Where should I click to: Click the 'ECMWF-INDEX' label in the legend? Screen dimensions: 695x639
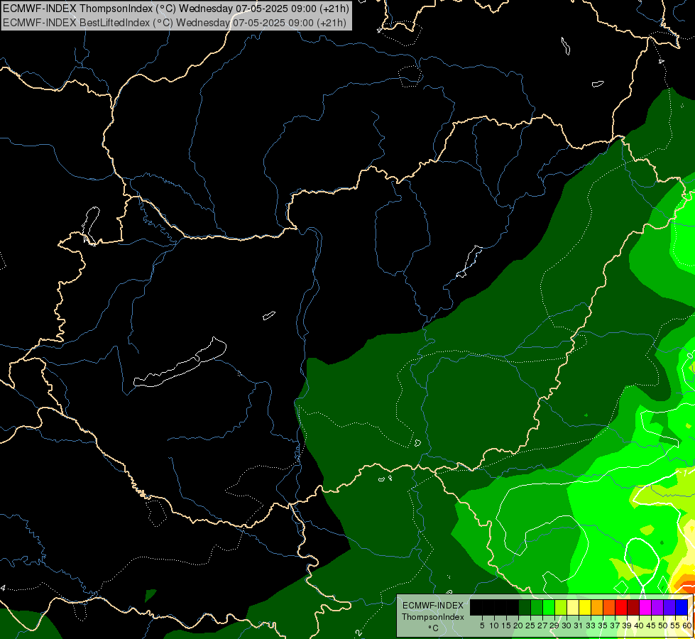[x=432, y=606]
